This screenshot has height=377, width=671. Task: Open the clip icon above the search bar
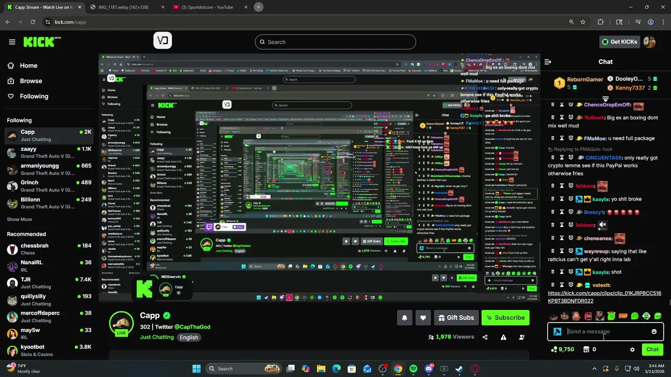click(163, 41)
